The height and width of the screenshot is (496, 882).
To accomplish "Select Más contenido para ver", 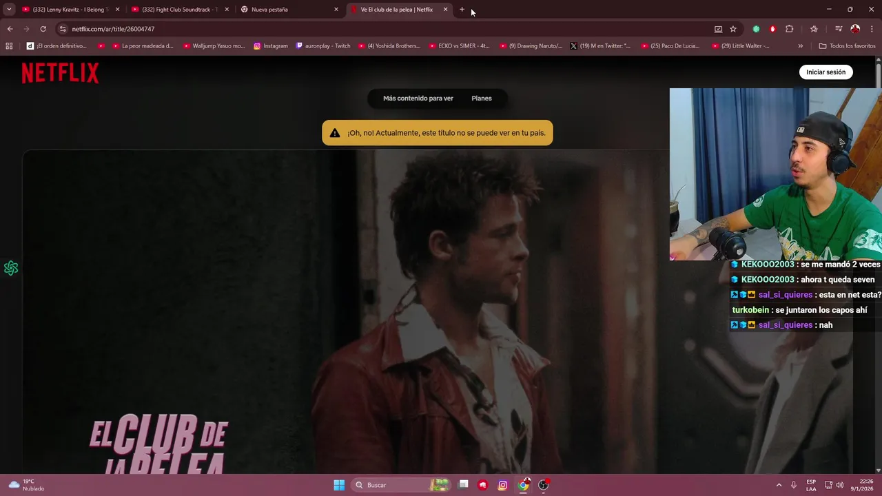I will pyautogui.click(x=418, y=99).
